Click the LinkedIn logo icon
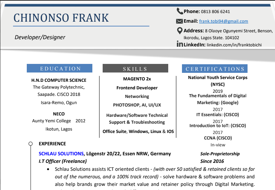Screen dimensions: 275x190 (180, 44)
